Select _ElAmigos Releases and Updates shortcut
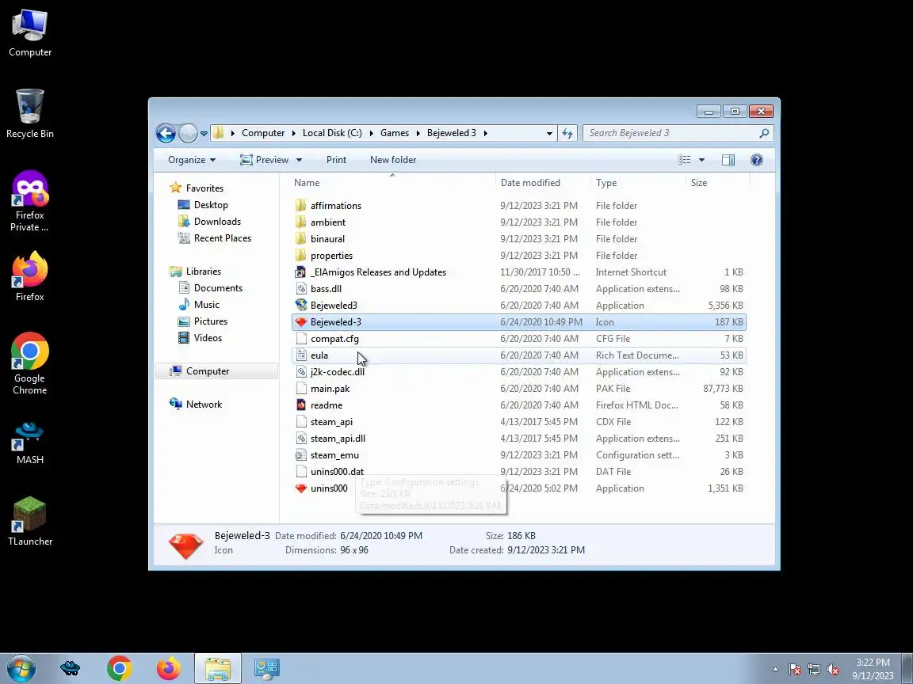913x684 pixels. click(x=519, y=272)
